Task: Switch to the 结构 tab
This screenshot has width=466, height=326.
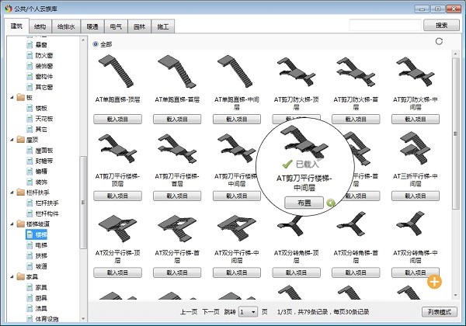Action: (40, 26)
